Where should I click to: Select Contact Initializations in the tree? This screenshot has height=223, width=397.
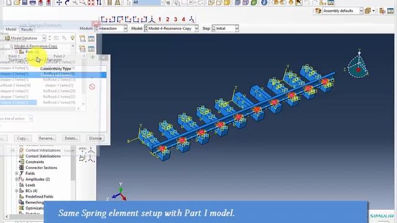[x=43, y=150]
